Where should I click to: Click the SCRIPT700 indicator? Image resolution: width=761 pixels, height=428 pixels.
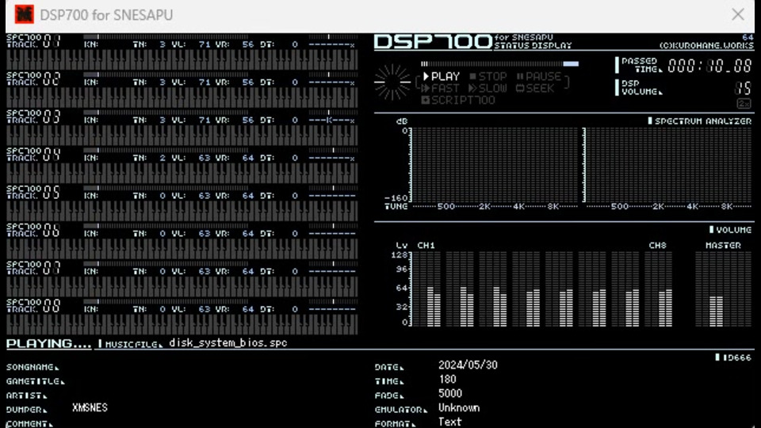pyautogui.click(x=458, y=100)
